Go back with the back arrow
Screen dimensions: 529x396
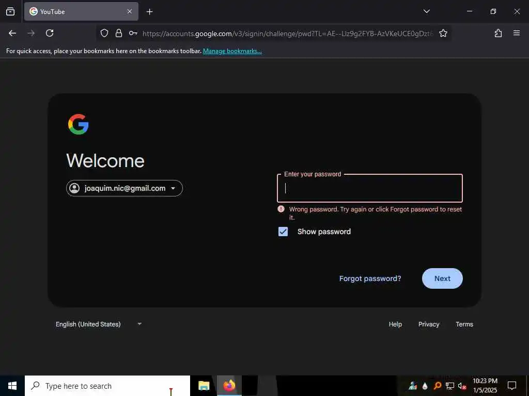click(12, 33)
